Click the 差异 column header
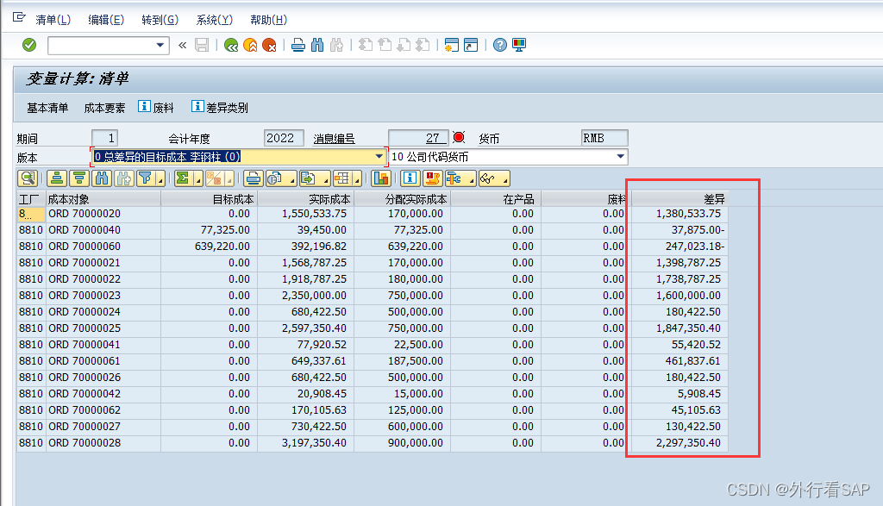This screenshot has width=883, height=506. coord(679,198)
